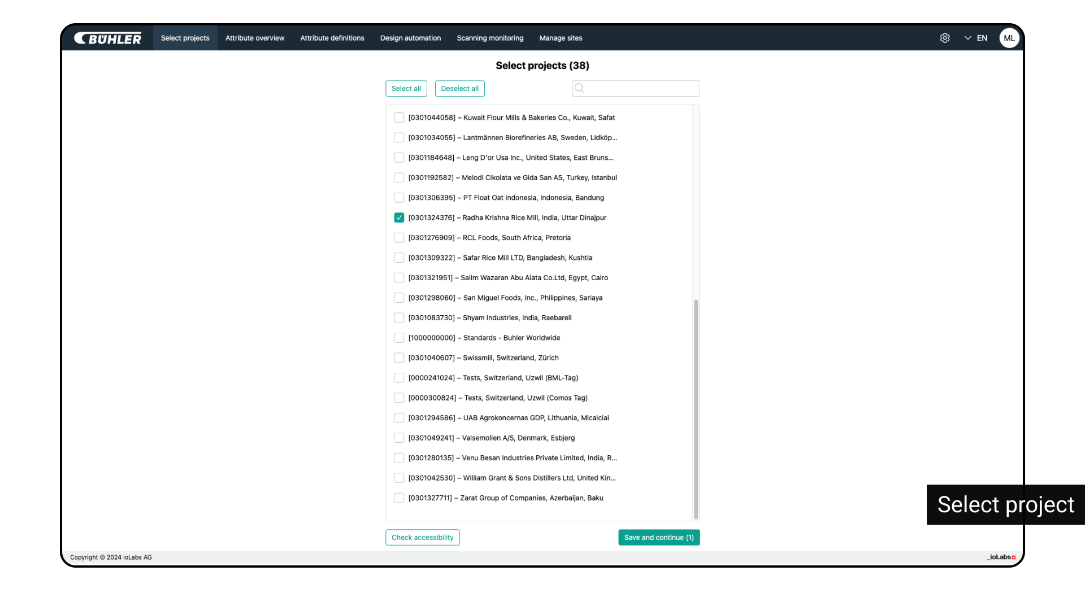Viewport: 1085px width, 610px height.
Task: Check Kuwait Flour Mills & Bakeries checkbox
Action: click(399, 117)
